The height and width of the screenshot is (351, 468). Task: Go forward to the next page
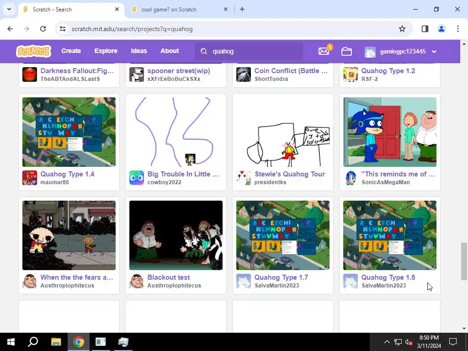[x=27, y=29]
